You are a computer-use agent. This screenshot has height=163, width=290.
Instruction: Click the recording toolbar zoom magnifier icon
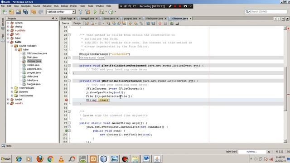click(x=130, y=6)
